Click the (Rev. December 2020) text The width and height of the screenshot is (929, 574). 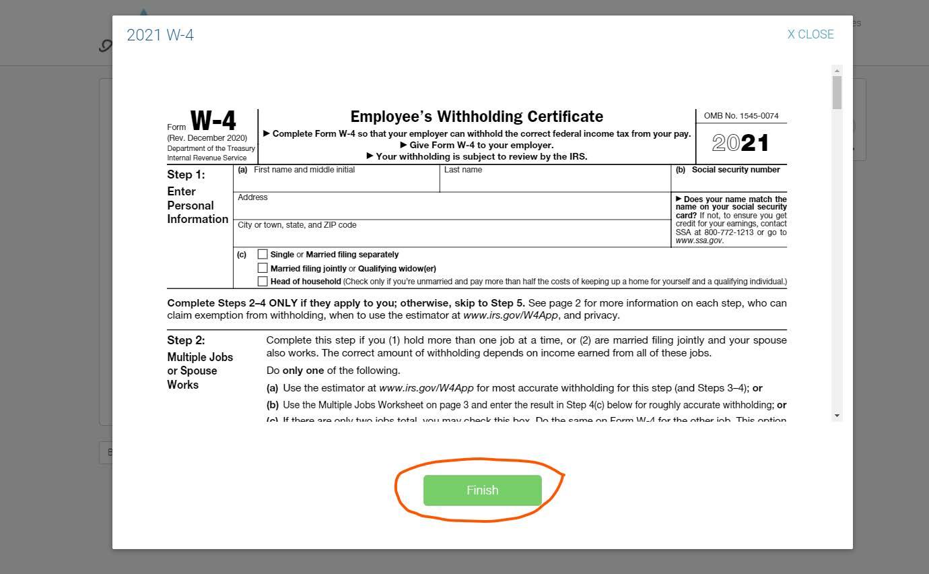(207, 138)
